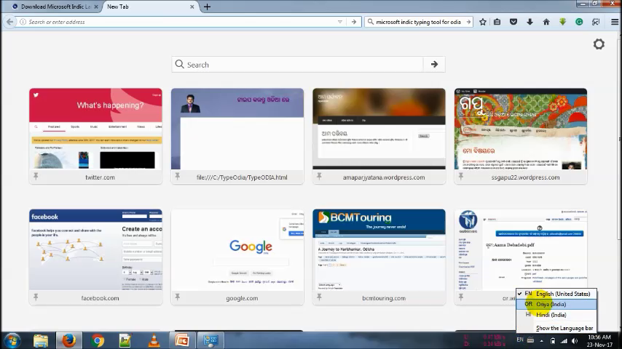The image size is (622, 349).
Task: Click the volume speaker tray icon
Action: (x=575, y=340)
